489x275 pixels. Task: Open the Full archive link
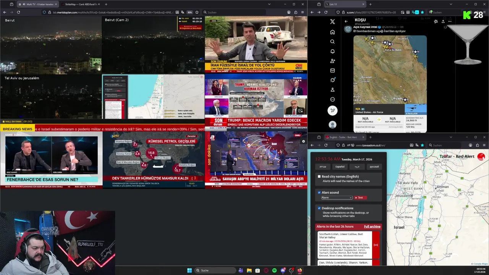coord(372,226)
